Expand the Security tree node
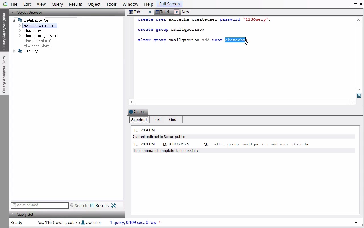The height and width of the screenshot is (228, 364). point(14,51)
